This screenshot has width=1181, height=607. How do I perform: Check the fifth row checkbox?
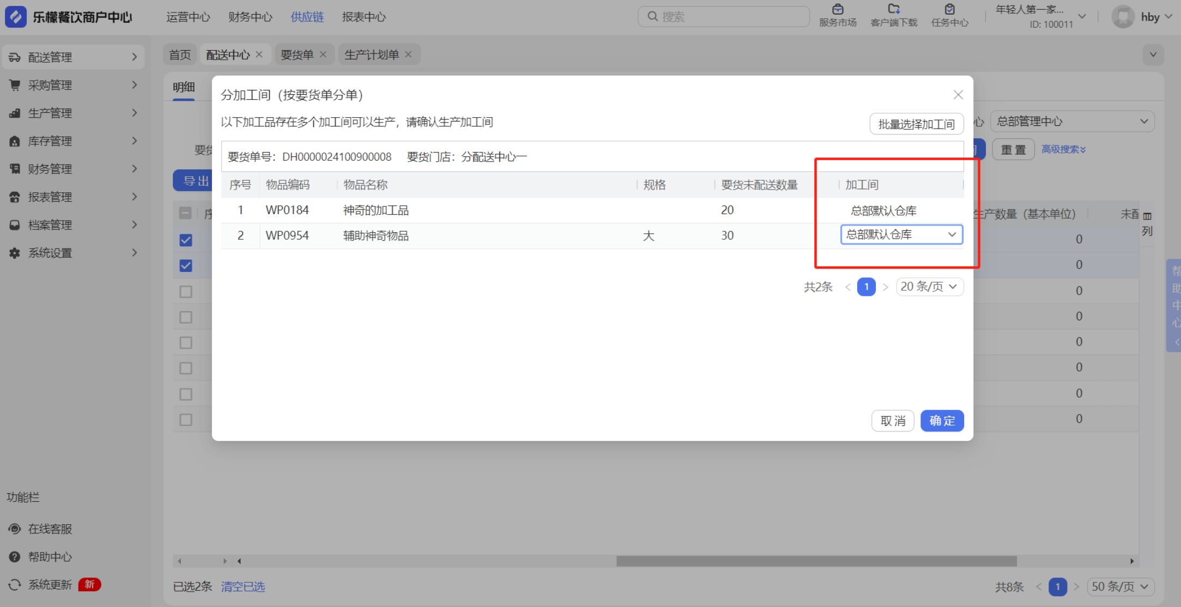(x=186, y=343)
